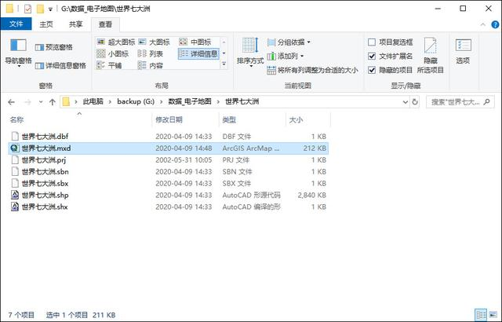The width and height of the screenshot is (502, 322).
Task: Go up one folder level
Action: tap(53, 102)
